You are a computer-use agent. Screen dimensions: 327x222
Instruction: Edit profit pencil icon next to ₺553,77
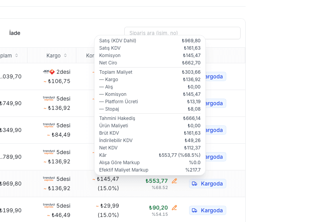174,181
